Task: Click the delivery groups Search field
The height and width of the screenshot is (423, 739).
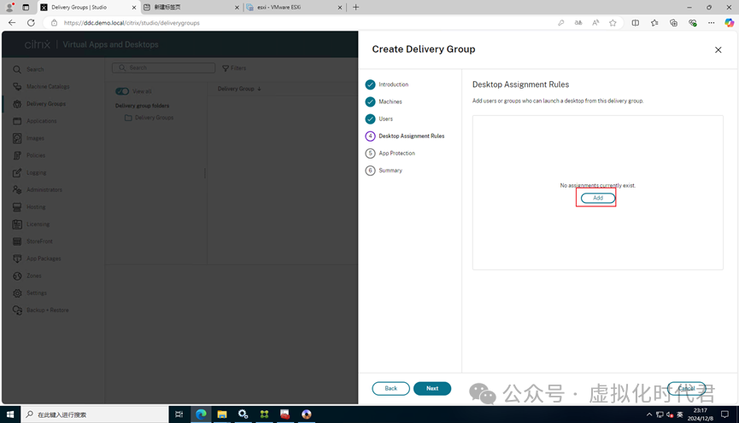Action: [x=163, y=67]
